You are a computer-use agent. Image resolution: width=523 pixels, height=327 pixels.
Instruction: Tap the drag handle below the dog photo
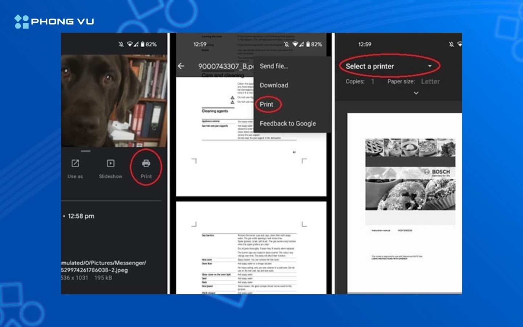pos(86,151)
